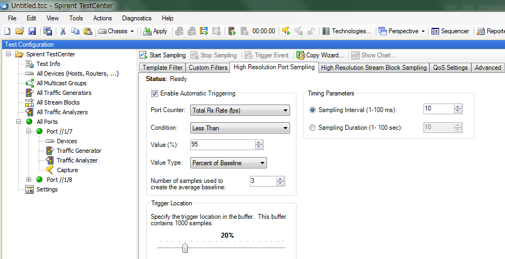Screen dimensions: 505x259
Task: Open the Actions menu
Action: pyautogui.click(x=102, y=18)
